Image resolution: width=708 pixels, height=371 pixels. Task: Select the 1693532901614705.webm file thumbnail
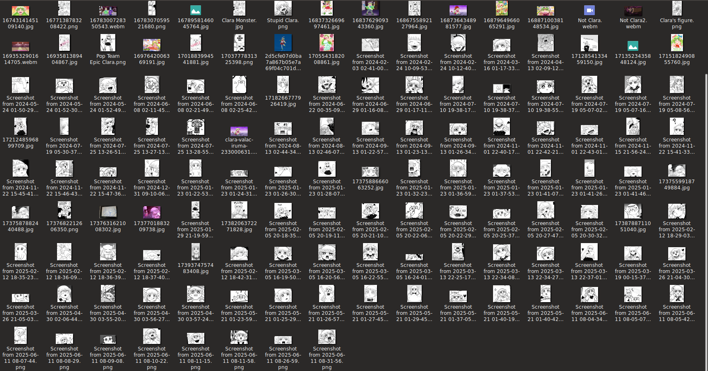21,46
